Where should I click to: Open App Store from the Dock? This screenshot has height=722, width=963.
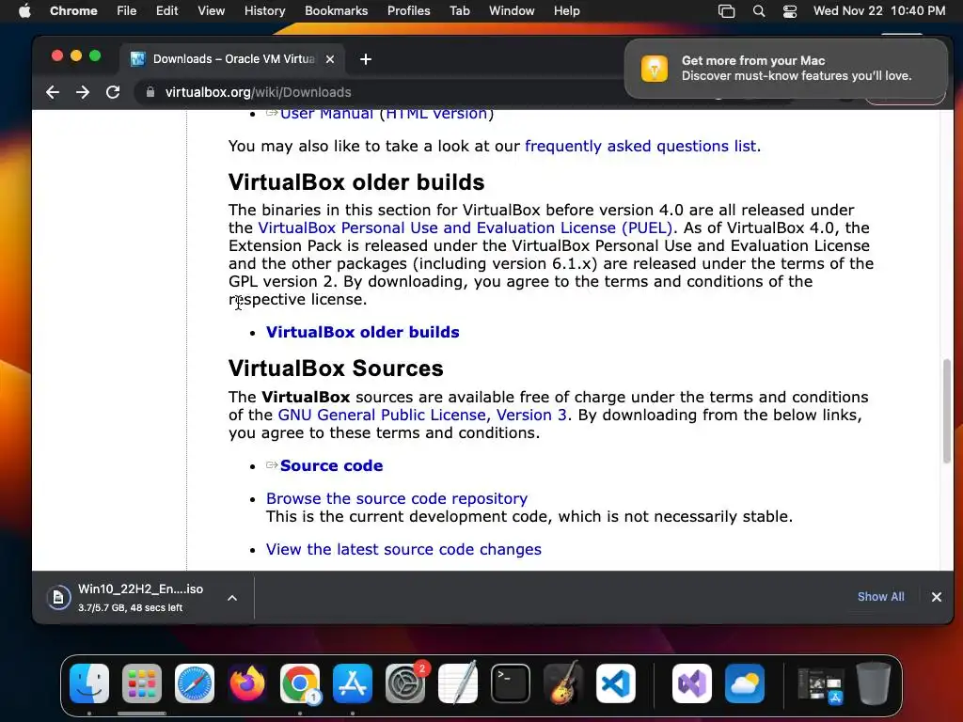click(353, 683)
